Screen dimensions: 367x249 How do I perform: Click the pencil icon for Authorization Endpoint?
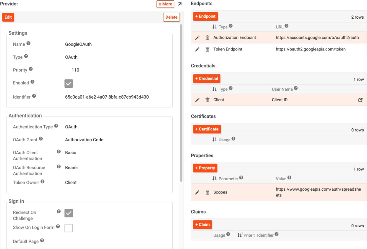197,38
